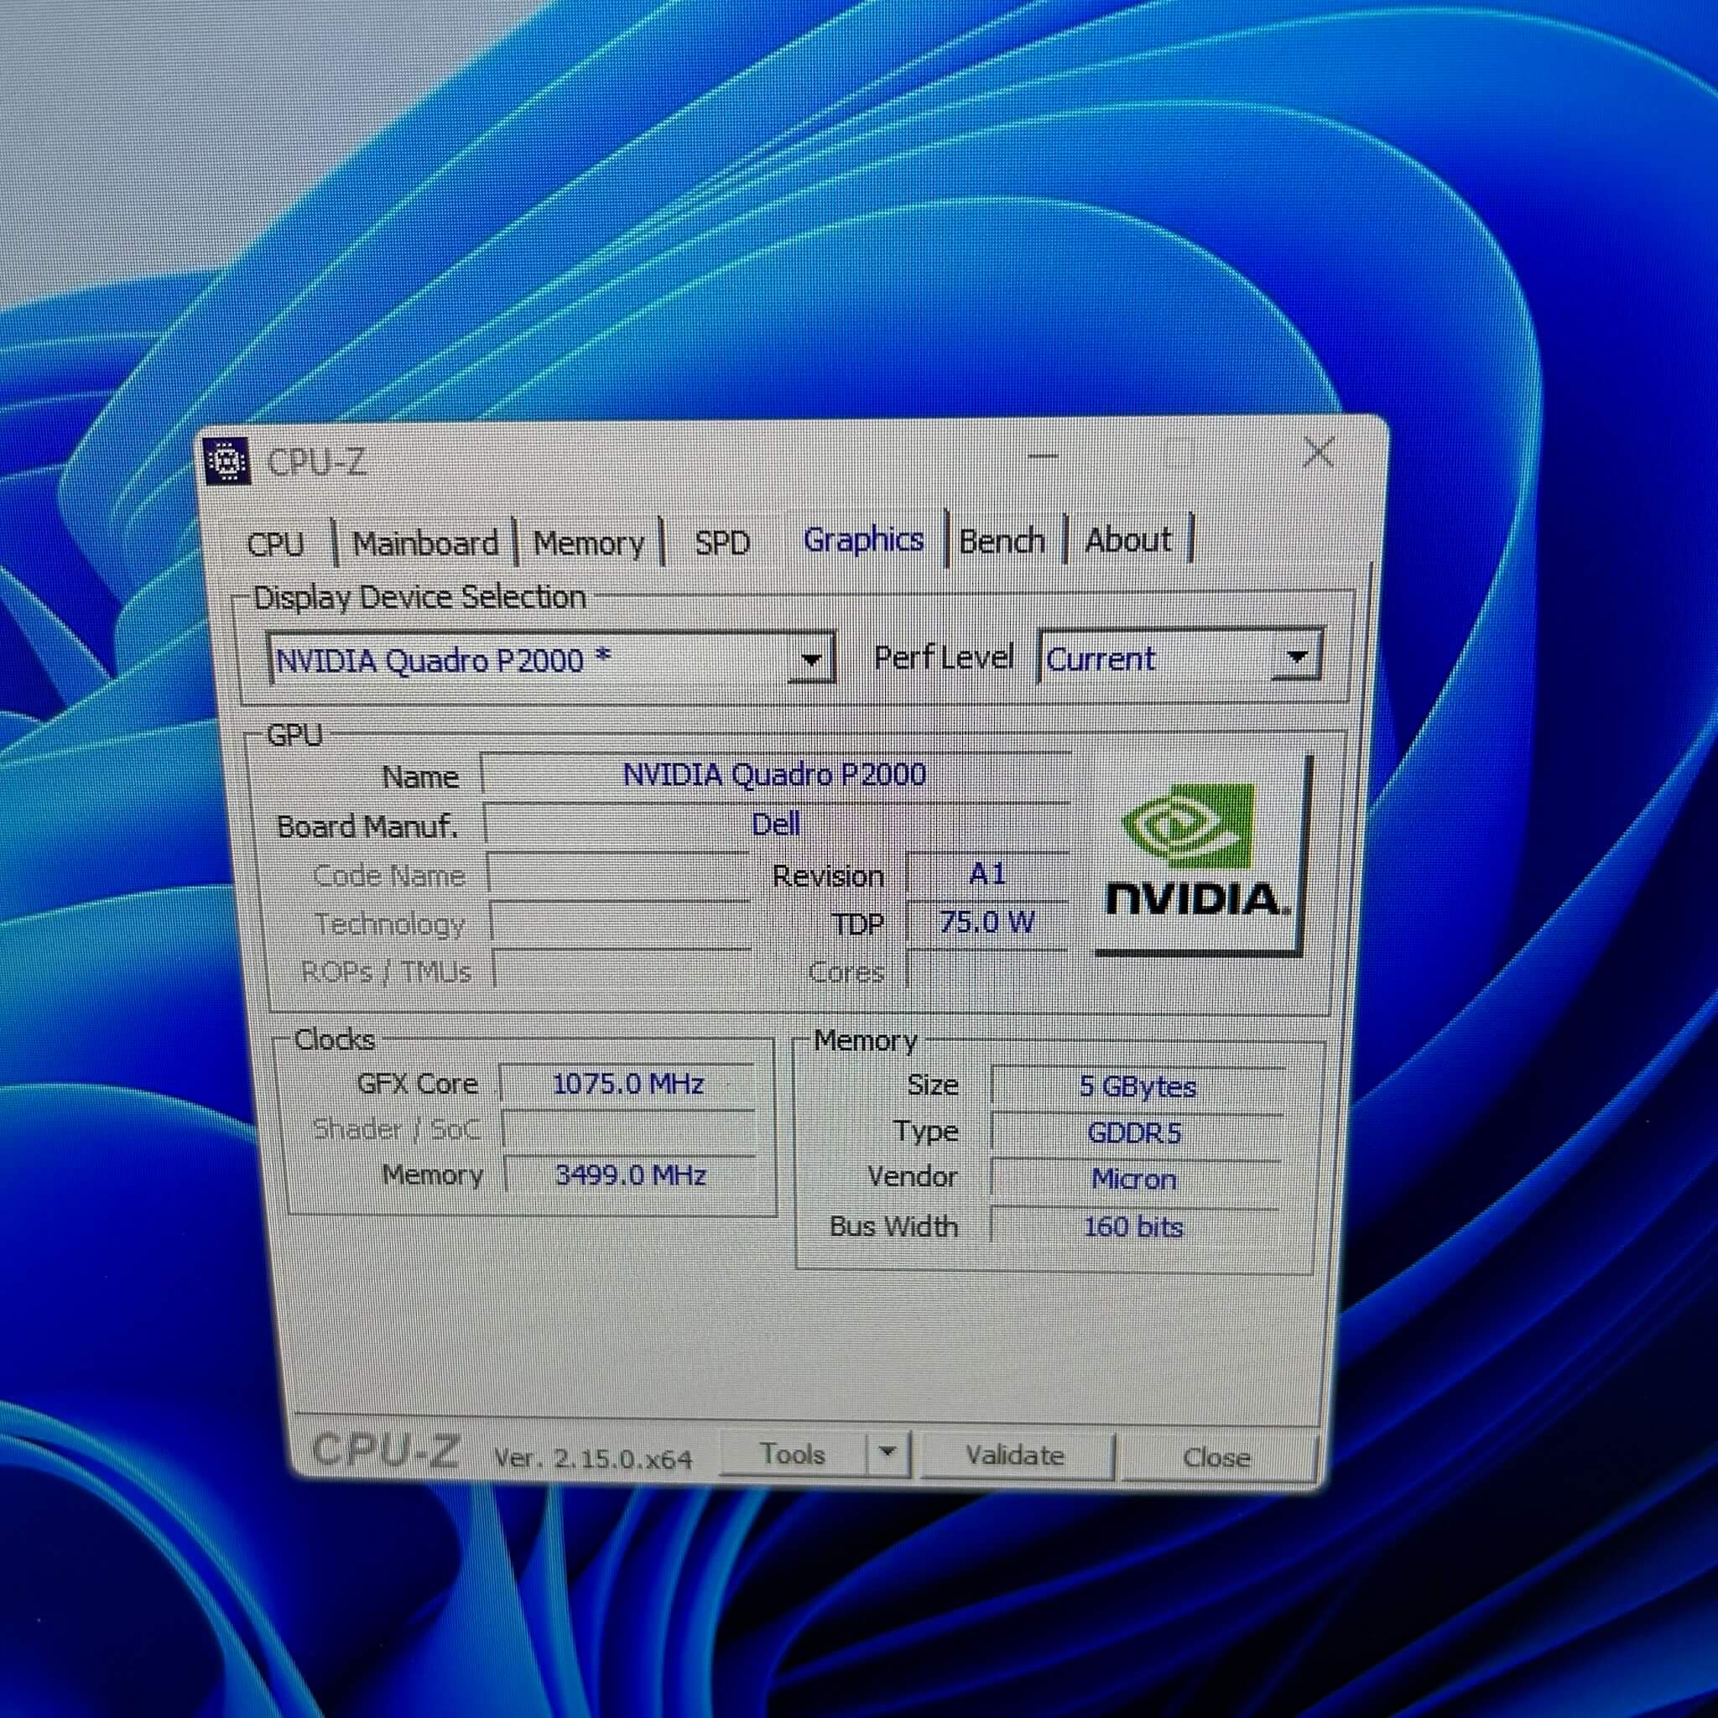
Task: Click the version text Ver. 2.15.0.x64
Action: point(592,1458)
